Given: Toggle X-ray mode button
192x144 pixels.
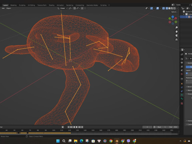Looking at the screenshot, I should tap(164, 8).
